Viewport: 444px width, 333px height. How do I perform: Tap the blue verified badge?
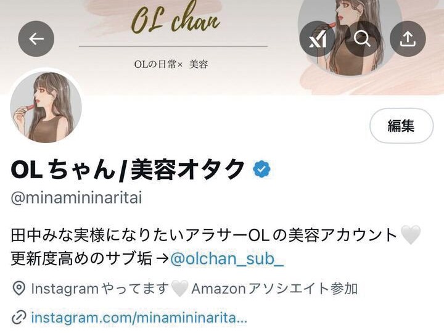(261, 169)
